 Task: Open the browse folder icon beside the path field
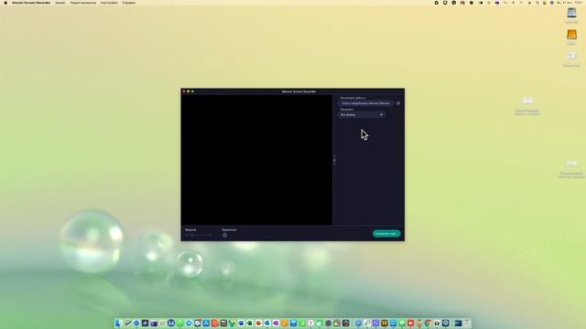click(398, 103)
